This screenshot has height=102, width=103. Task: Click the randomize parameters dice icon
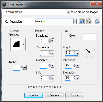[x=89, y=21]
